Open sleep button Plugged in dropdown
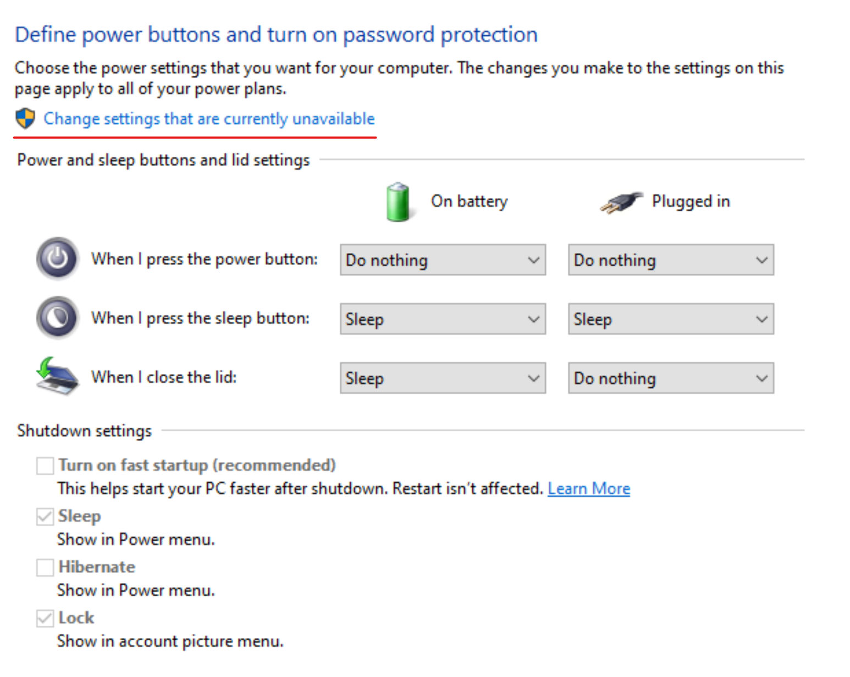 pyautogui.click(x=670, y=319)
